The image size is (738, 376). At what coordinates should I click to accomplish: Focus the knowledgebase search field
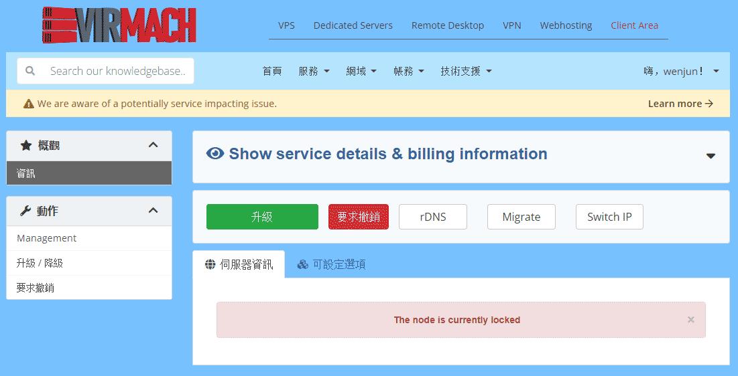(x=117, y=71)
